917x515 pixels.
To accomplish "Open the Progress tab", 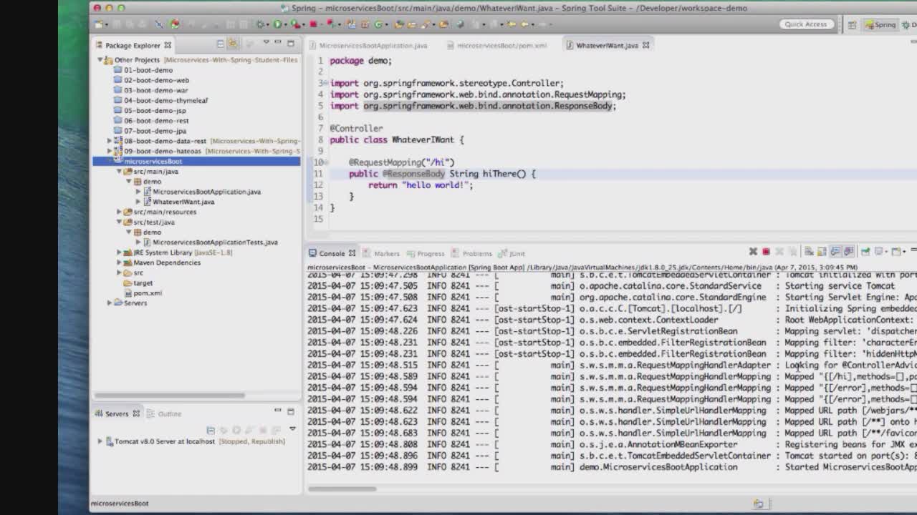I will [431, 253].
